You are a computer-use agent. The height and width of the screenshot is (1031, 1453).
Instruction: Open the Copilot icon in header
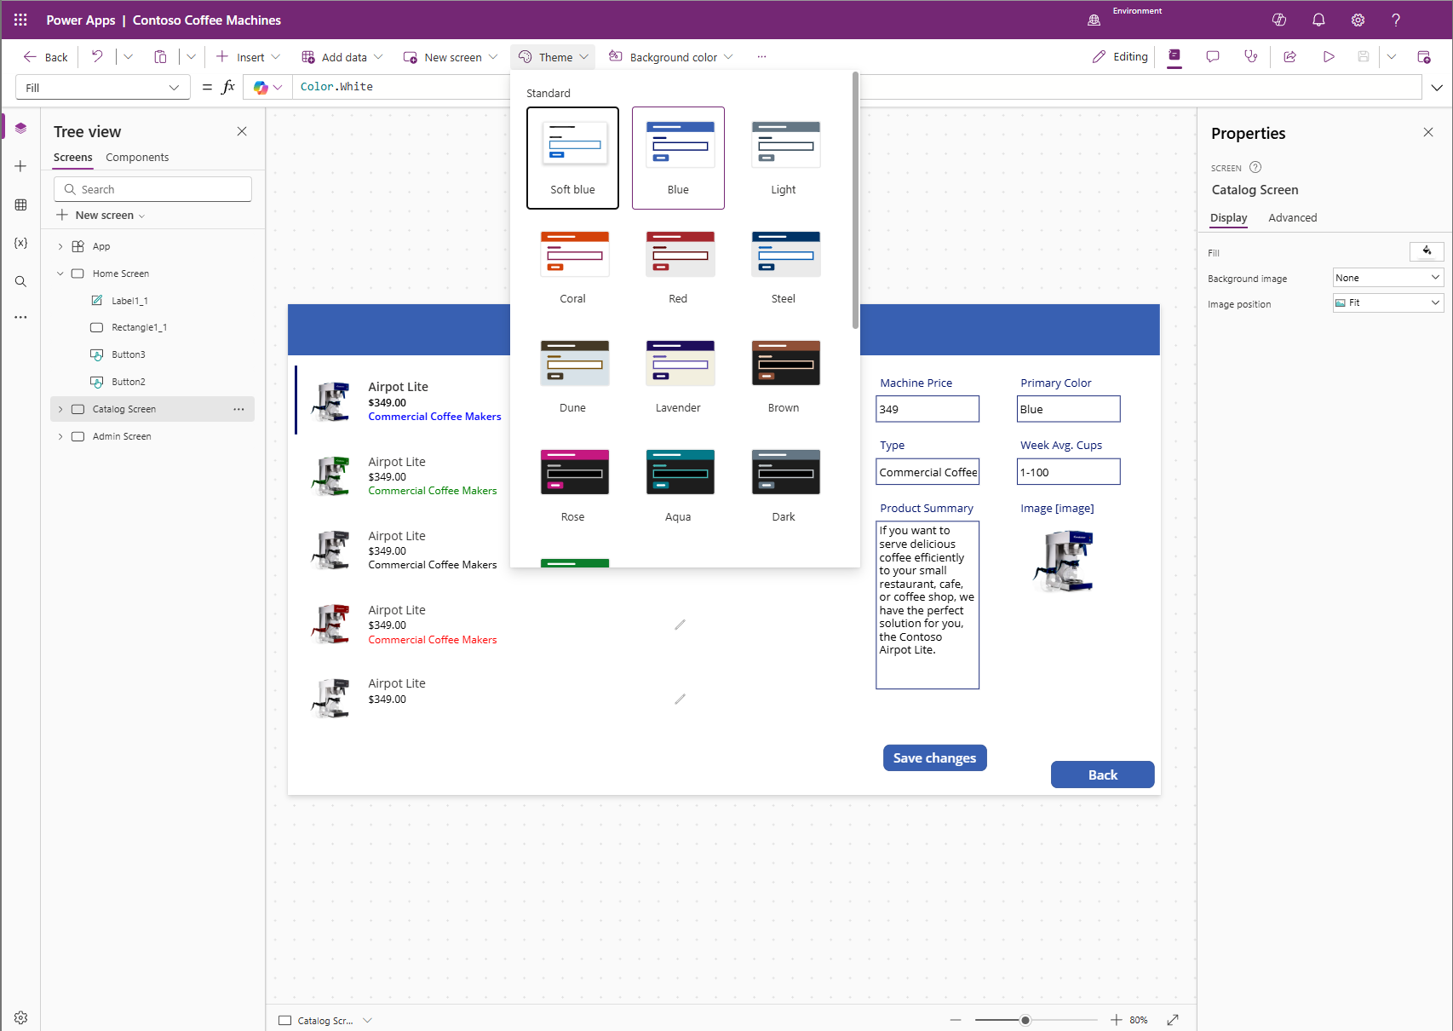tap(1278, 20)
